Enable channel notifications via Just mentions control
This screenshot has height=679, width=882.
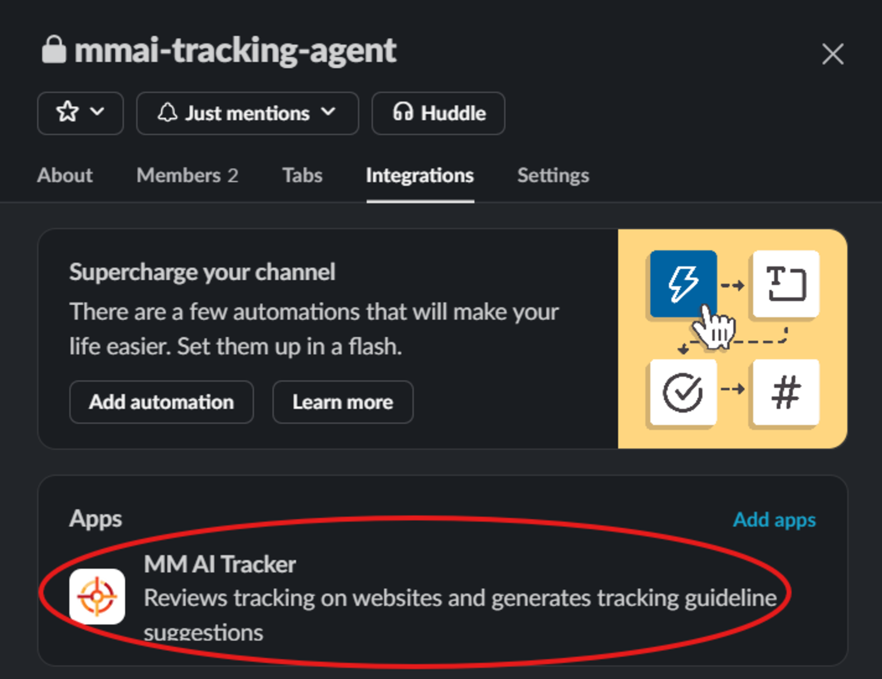click(247, 113)
